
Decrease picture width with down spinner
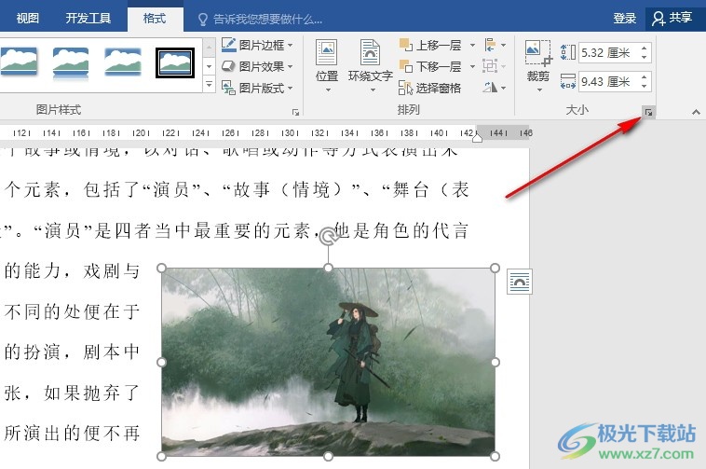click(x=645, y=86)
